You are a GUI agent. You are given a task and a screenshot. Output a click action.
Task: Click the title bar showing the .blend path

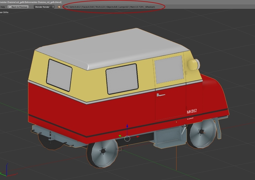click(31, 2)
